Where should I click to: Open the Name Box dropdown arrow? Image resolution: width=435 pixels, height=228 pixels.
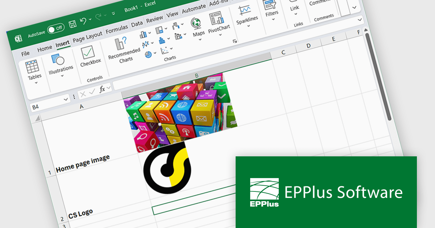66,99
